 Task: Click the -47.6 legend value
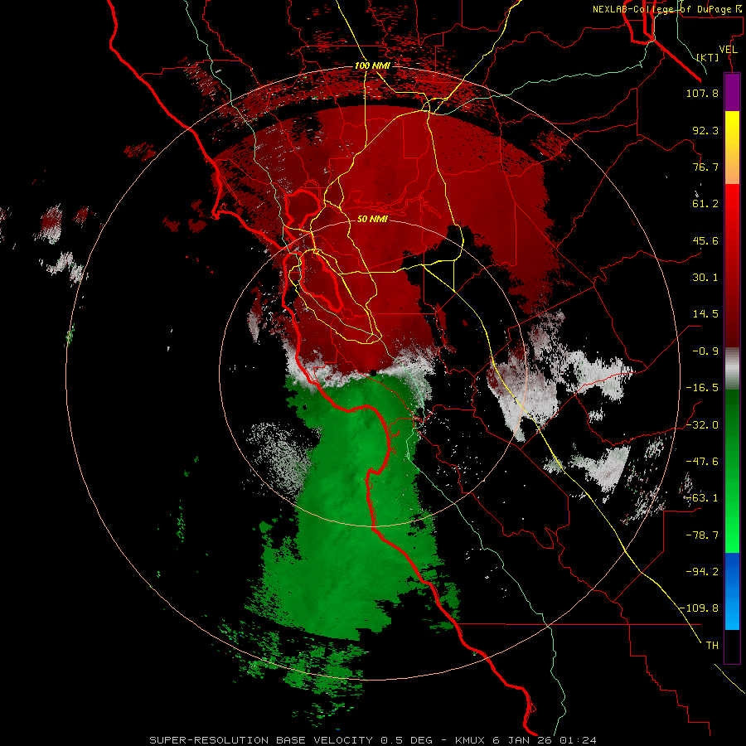(x=702, y=462)
